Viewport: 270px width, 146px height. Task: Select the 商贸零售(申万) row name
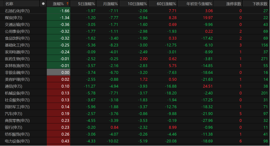point(17,121)
